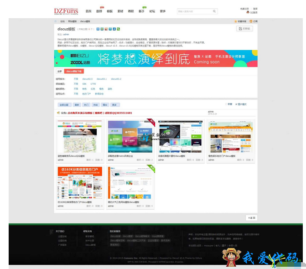Open the tri-color site template thumbnail

pyautogui.click(x=130, y=182)
